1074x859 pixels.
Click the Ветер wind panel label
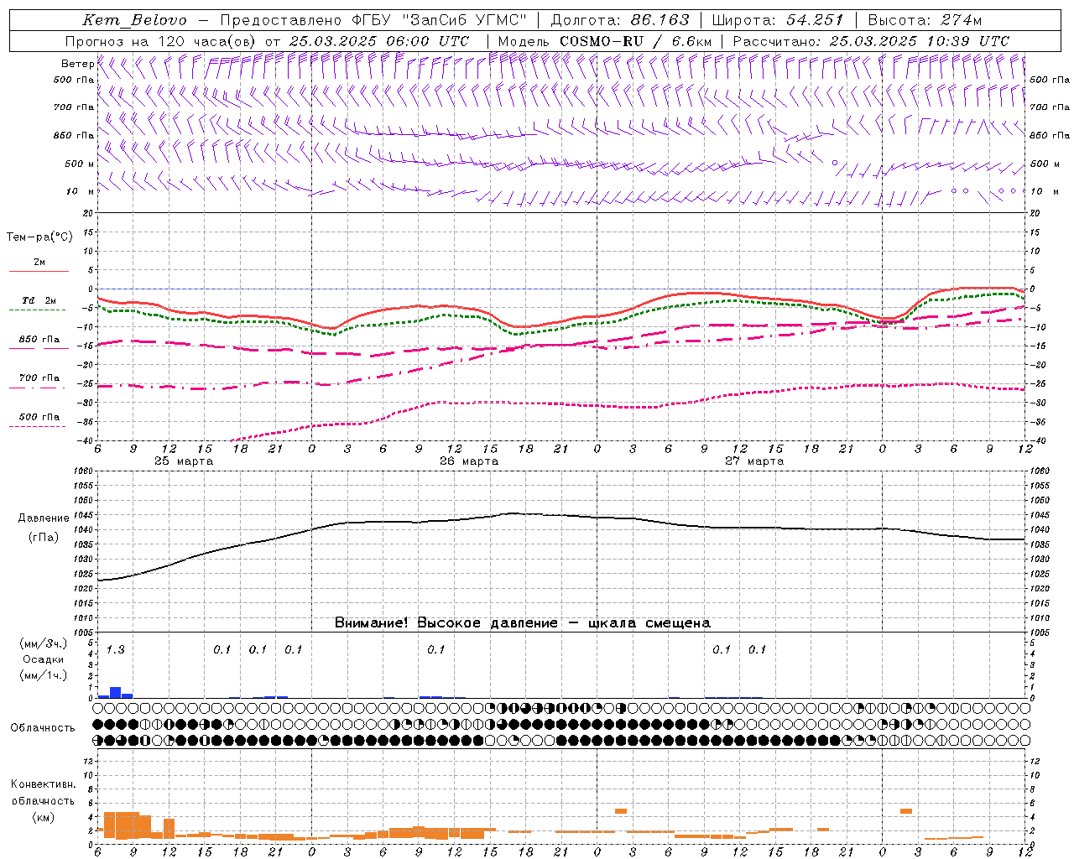[77, 64]
